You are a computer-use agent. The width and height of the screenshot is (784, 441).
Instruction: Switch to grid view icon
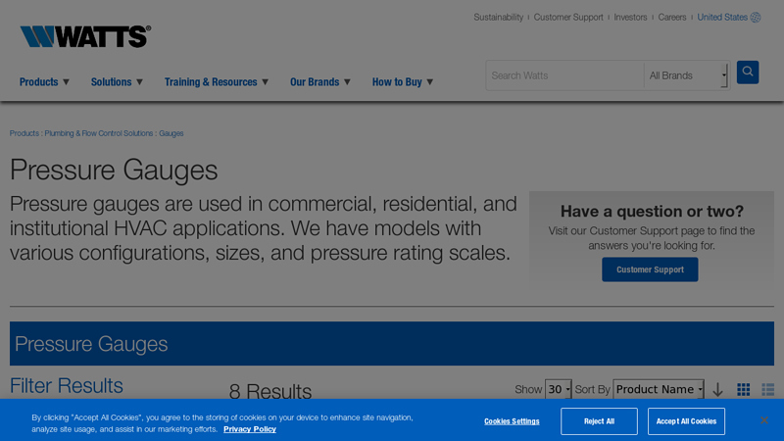(743, 389)
